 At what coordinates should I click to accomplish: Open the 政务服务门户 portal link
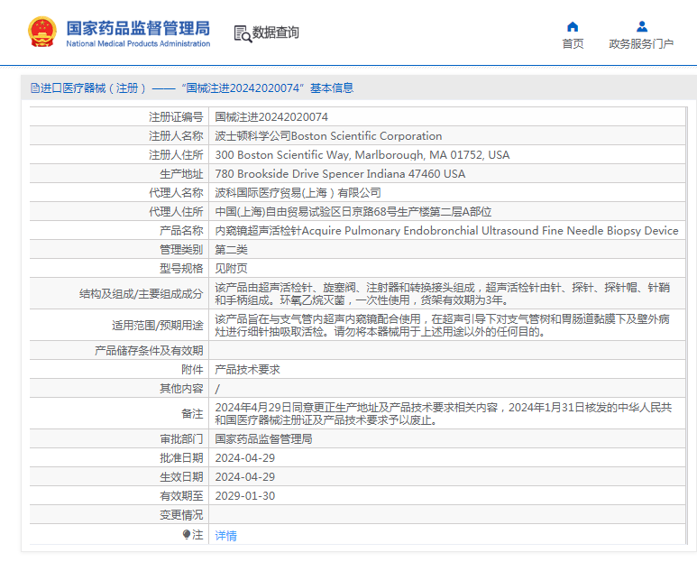click(x=641, y=43)
